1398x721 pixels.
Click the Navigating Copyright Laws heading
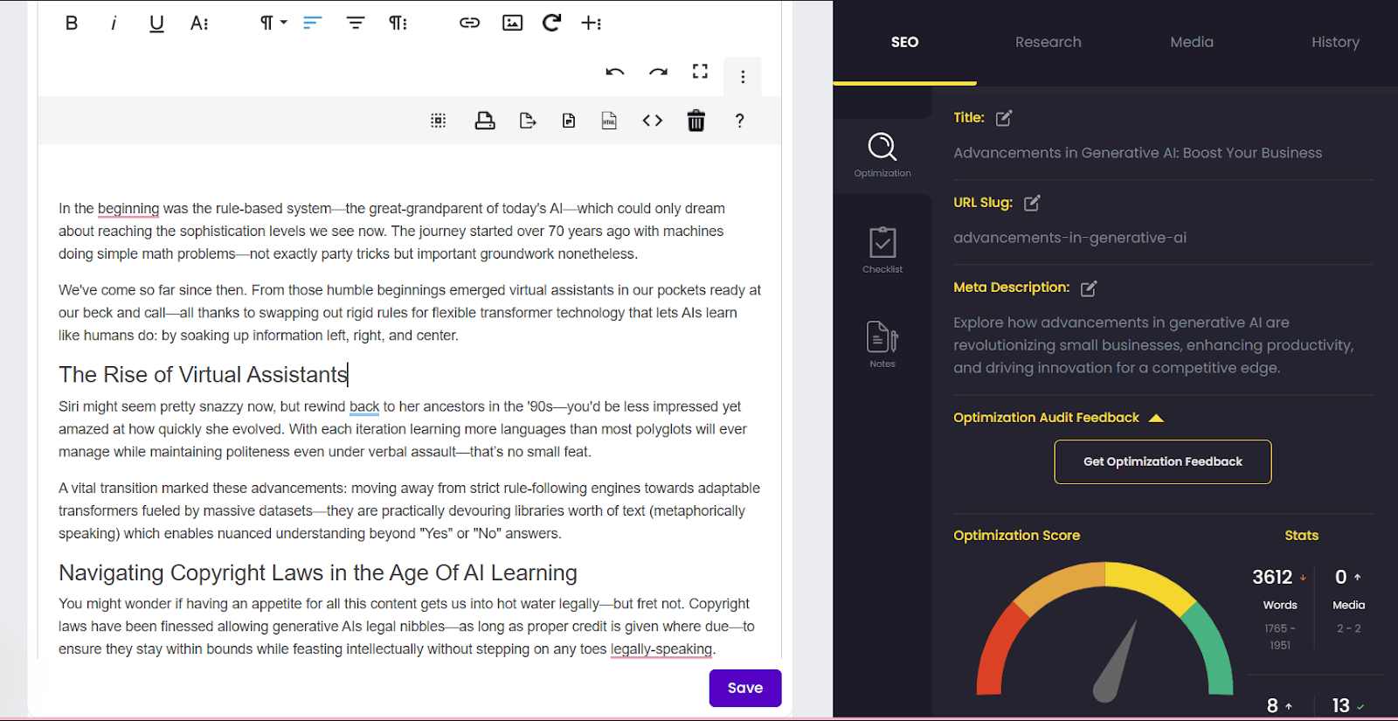(318, 572)
